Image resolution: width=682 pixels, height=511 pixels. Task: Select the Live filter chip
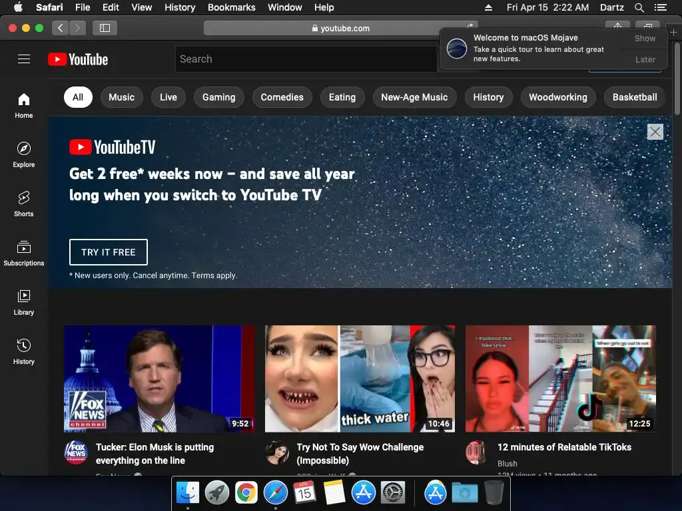[169, 97]
